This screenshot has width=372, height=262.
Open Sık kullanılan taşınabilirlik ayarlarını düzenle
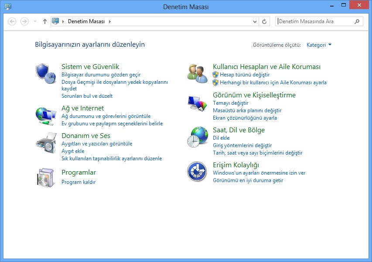tap(112, 159)
